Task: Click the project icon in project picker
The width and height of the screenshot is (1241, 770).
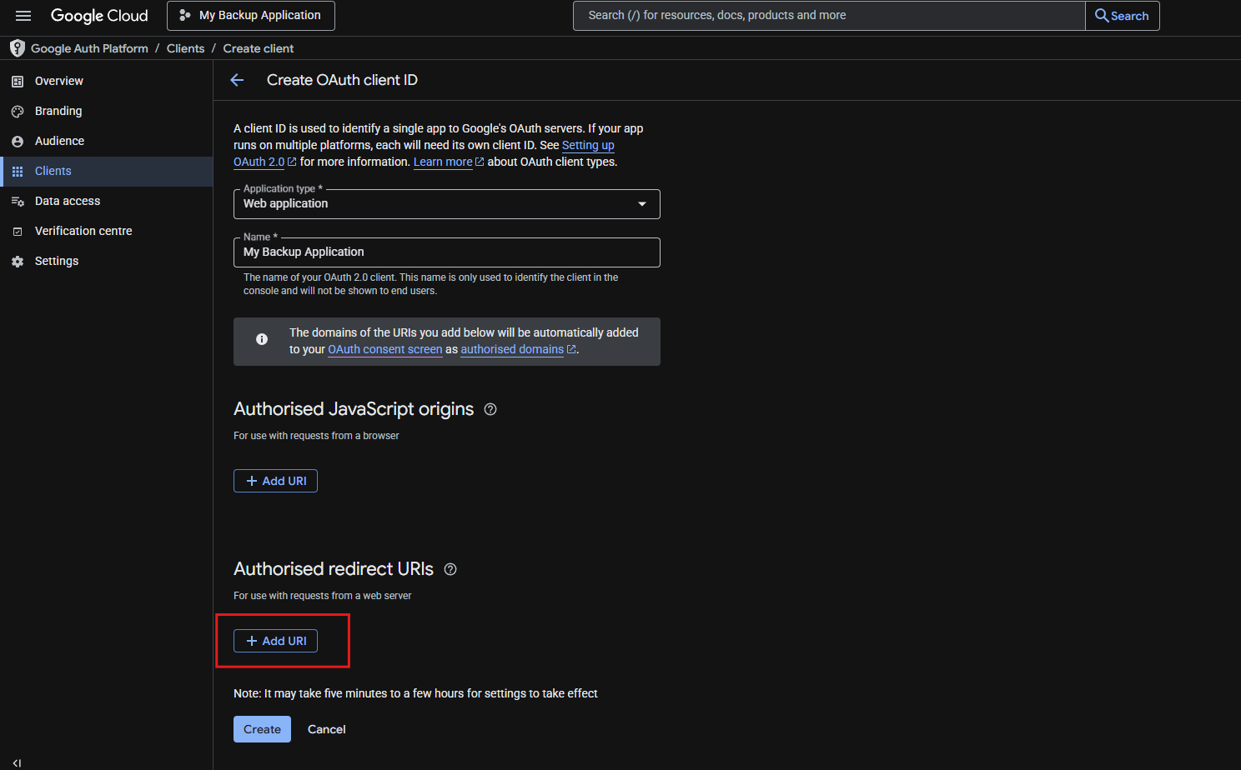Action: 185,16
